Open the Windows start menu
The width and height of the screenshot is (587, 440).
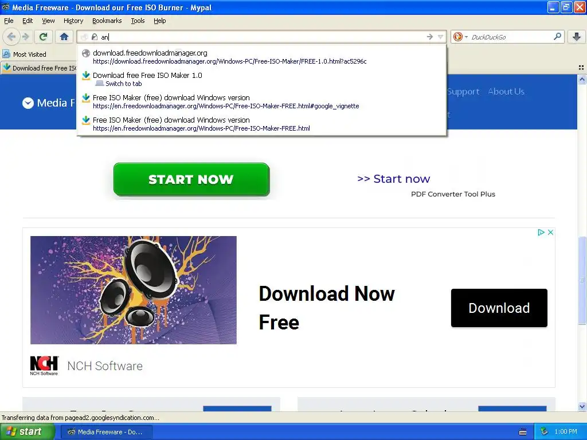(27, 432)
